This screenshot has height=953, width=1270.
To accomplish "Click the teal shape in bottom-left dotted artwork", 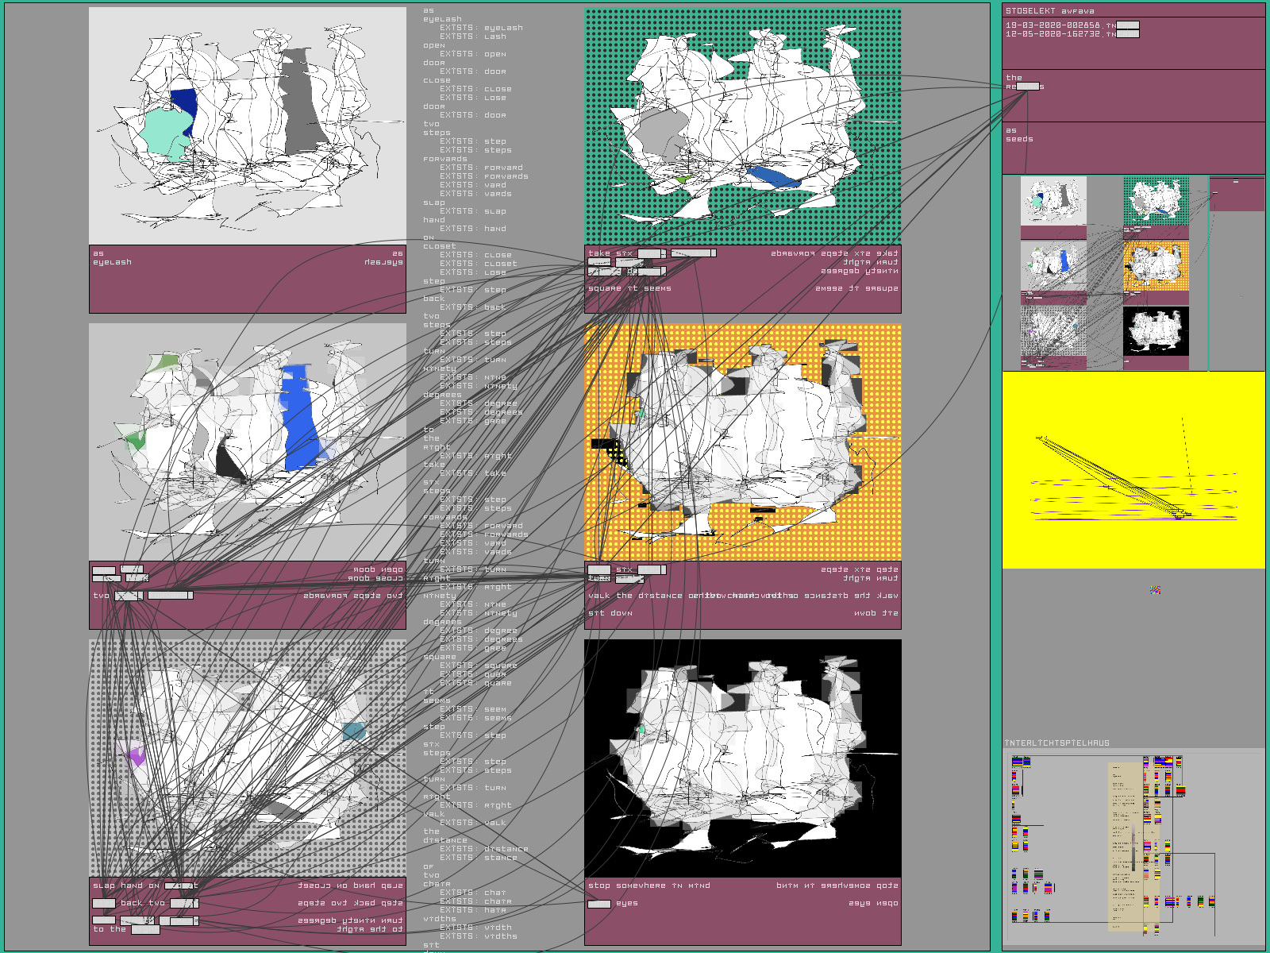I will coord(354,731).
